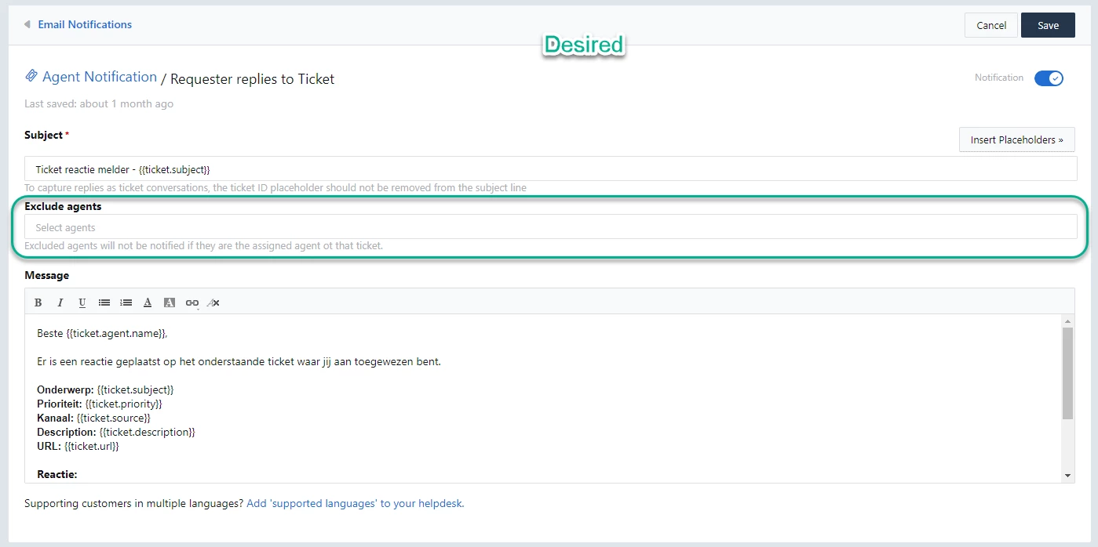1098x547 pixels.
Task: Open the Insert Placeholders panel
Action: point(1016,139)
